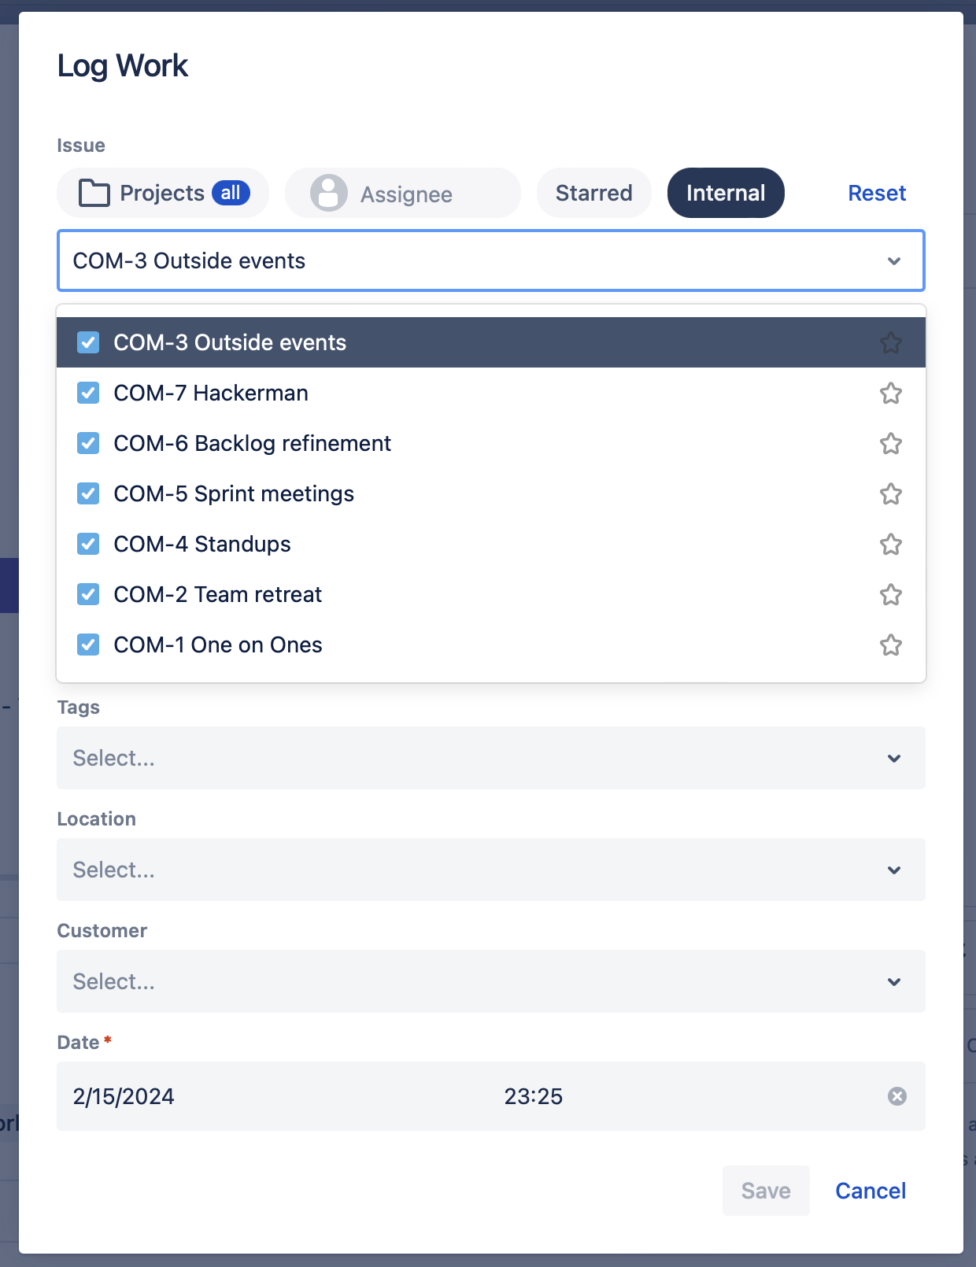Toggle the COM-1 One on Ones checkbox
This screenshot has width=976, height=1267.
pos(88,645)
